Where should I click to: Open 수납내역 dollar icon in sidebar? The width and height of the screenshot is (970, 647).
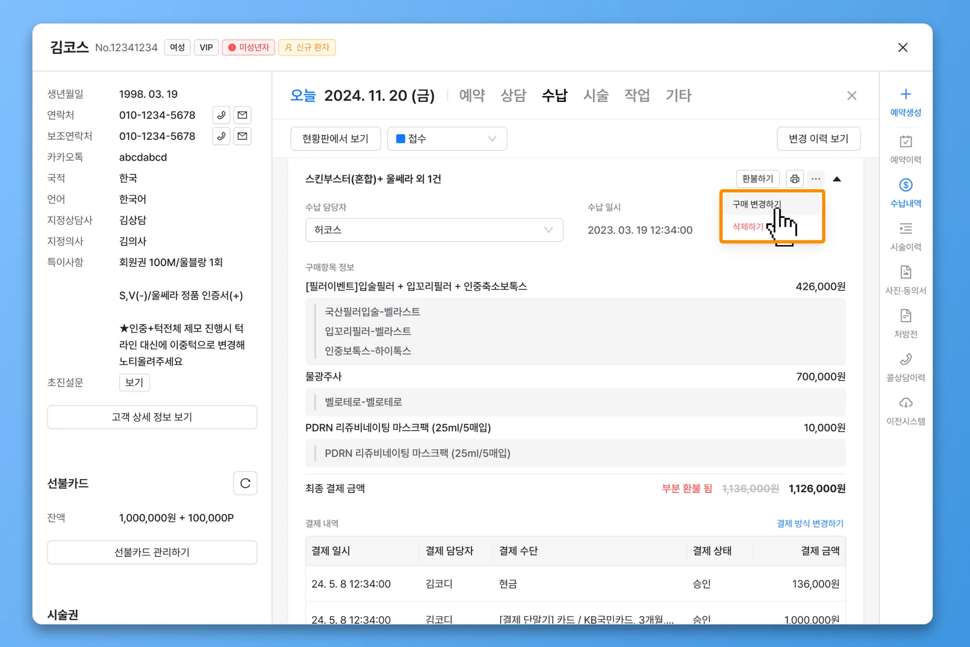point(905,185)
